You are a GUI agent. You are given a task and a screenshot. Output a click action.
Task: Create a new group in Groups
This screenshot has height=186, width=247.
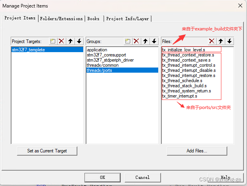128,41
